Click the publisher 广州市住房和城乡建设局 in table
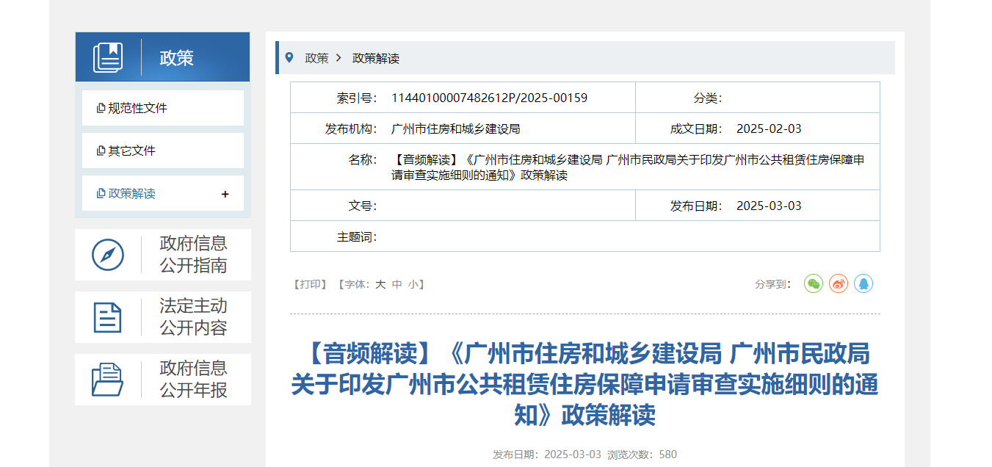 coord(456,128)
